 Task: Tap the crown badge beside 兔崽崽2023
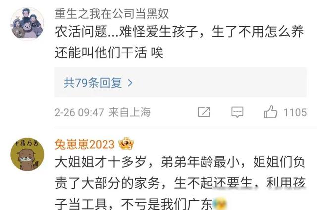126,144
